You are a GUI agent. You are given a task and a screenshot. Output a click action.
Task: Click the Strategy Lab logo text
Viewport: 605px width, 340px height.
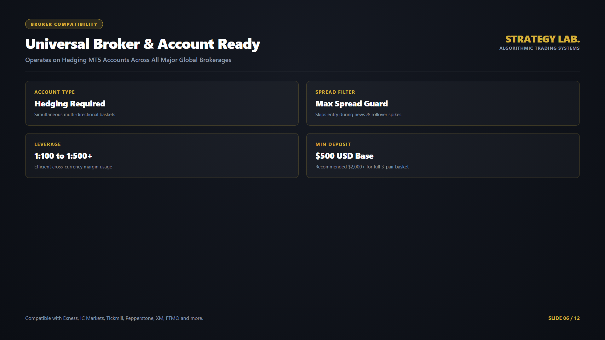(542, 39)
